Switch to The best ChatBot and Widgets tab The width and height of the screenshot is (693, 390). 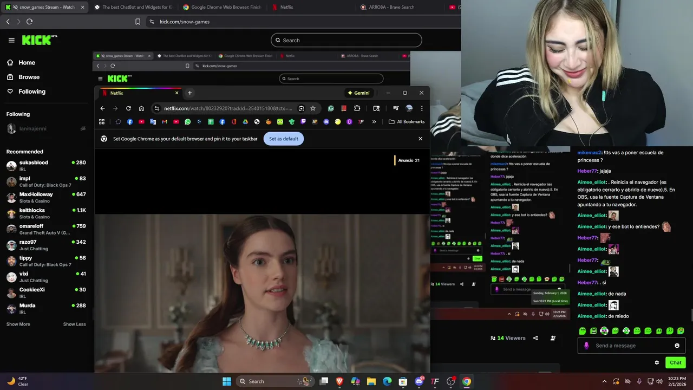tap(133, 7)
